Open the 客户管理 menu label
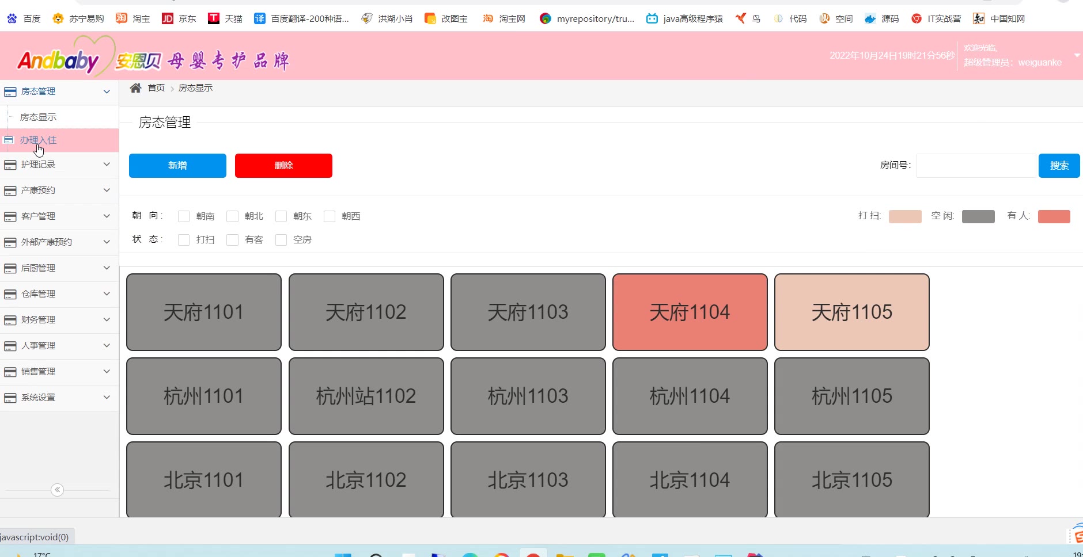 [x=38, y=216]
